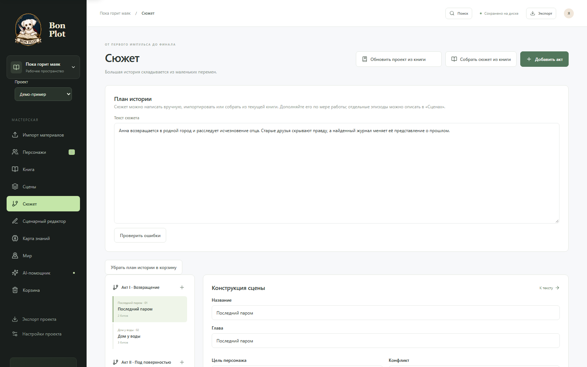587x367 pixels.
Task: Open the Сцены section
Action: (x=43, y=187)
